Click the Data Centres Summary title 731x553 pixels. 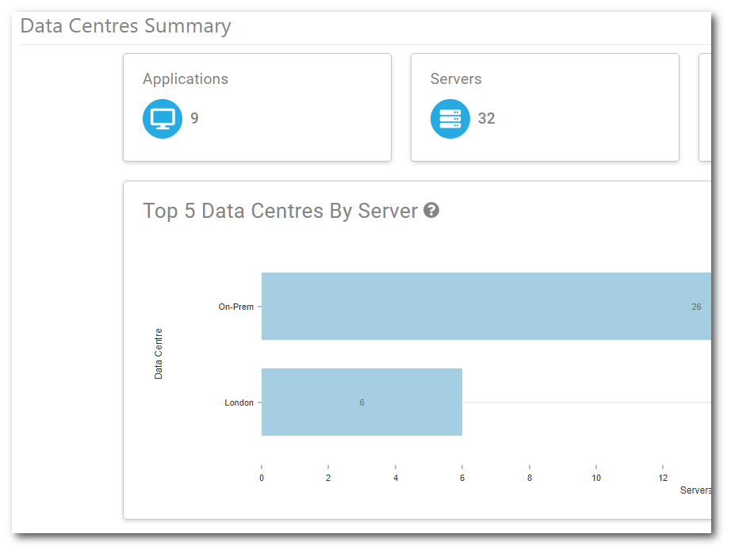[x=125, y=26]
